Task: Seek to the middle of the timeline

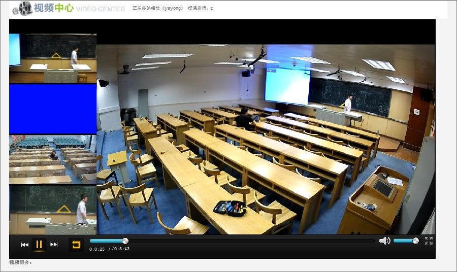Action: click(x=232, y=241)
